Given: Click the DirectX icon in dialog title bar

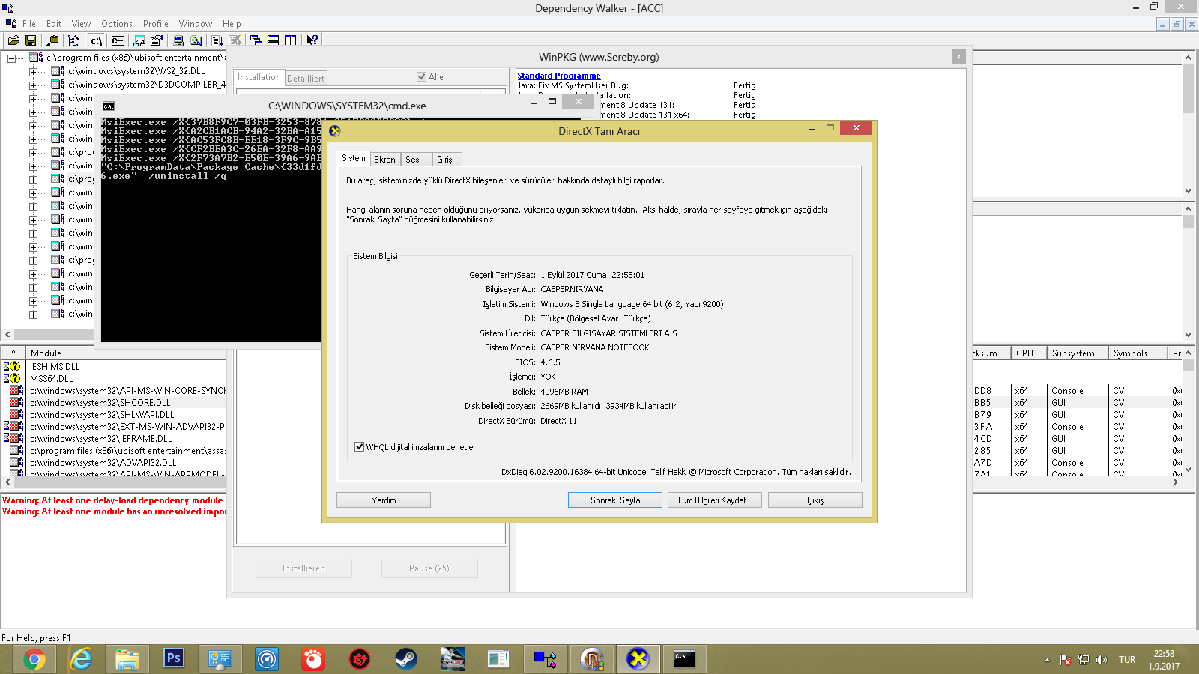Looking at the screenshot, I should (335, 130).
